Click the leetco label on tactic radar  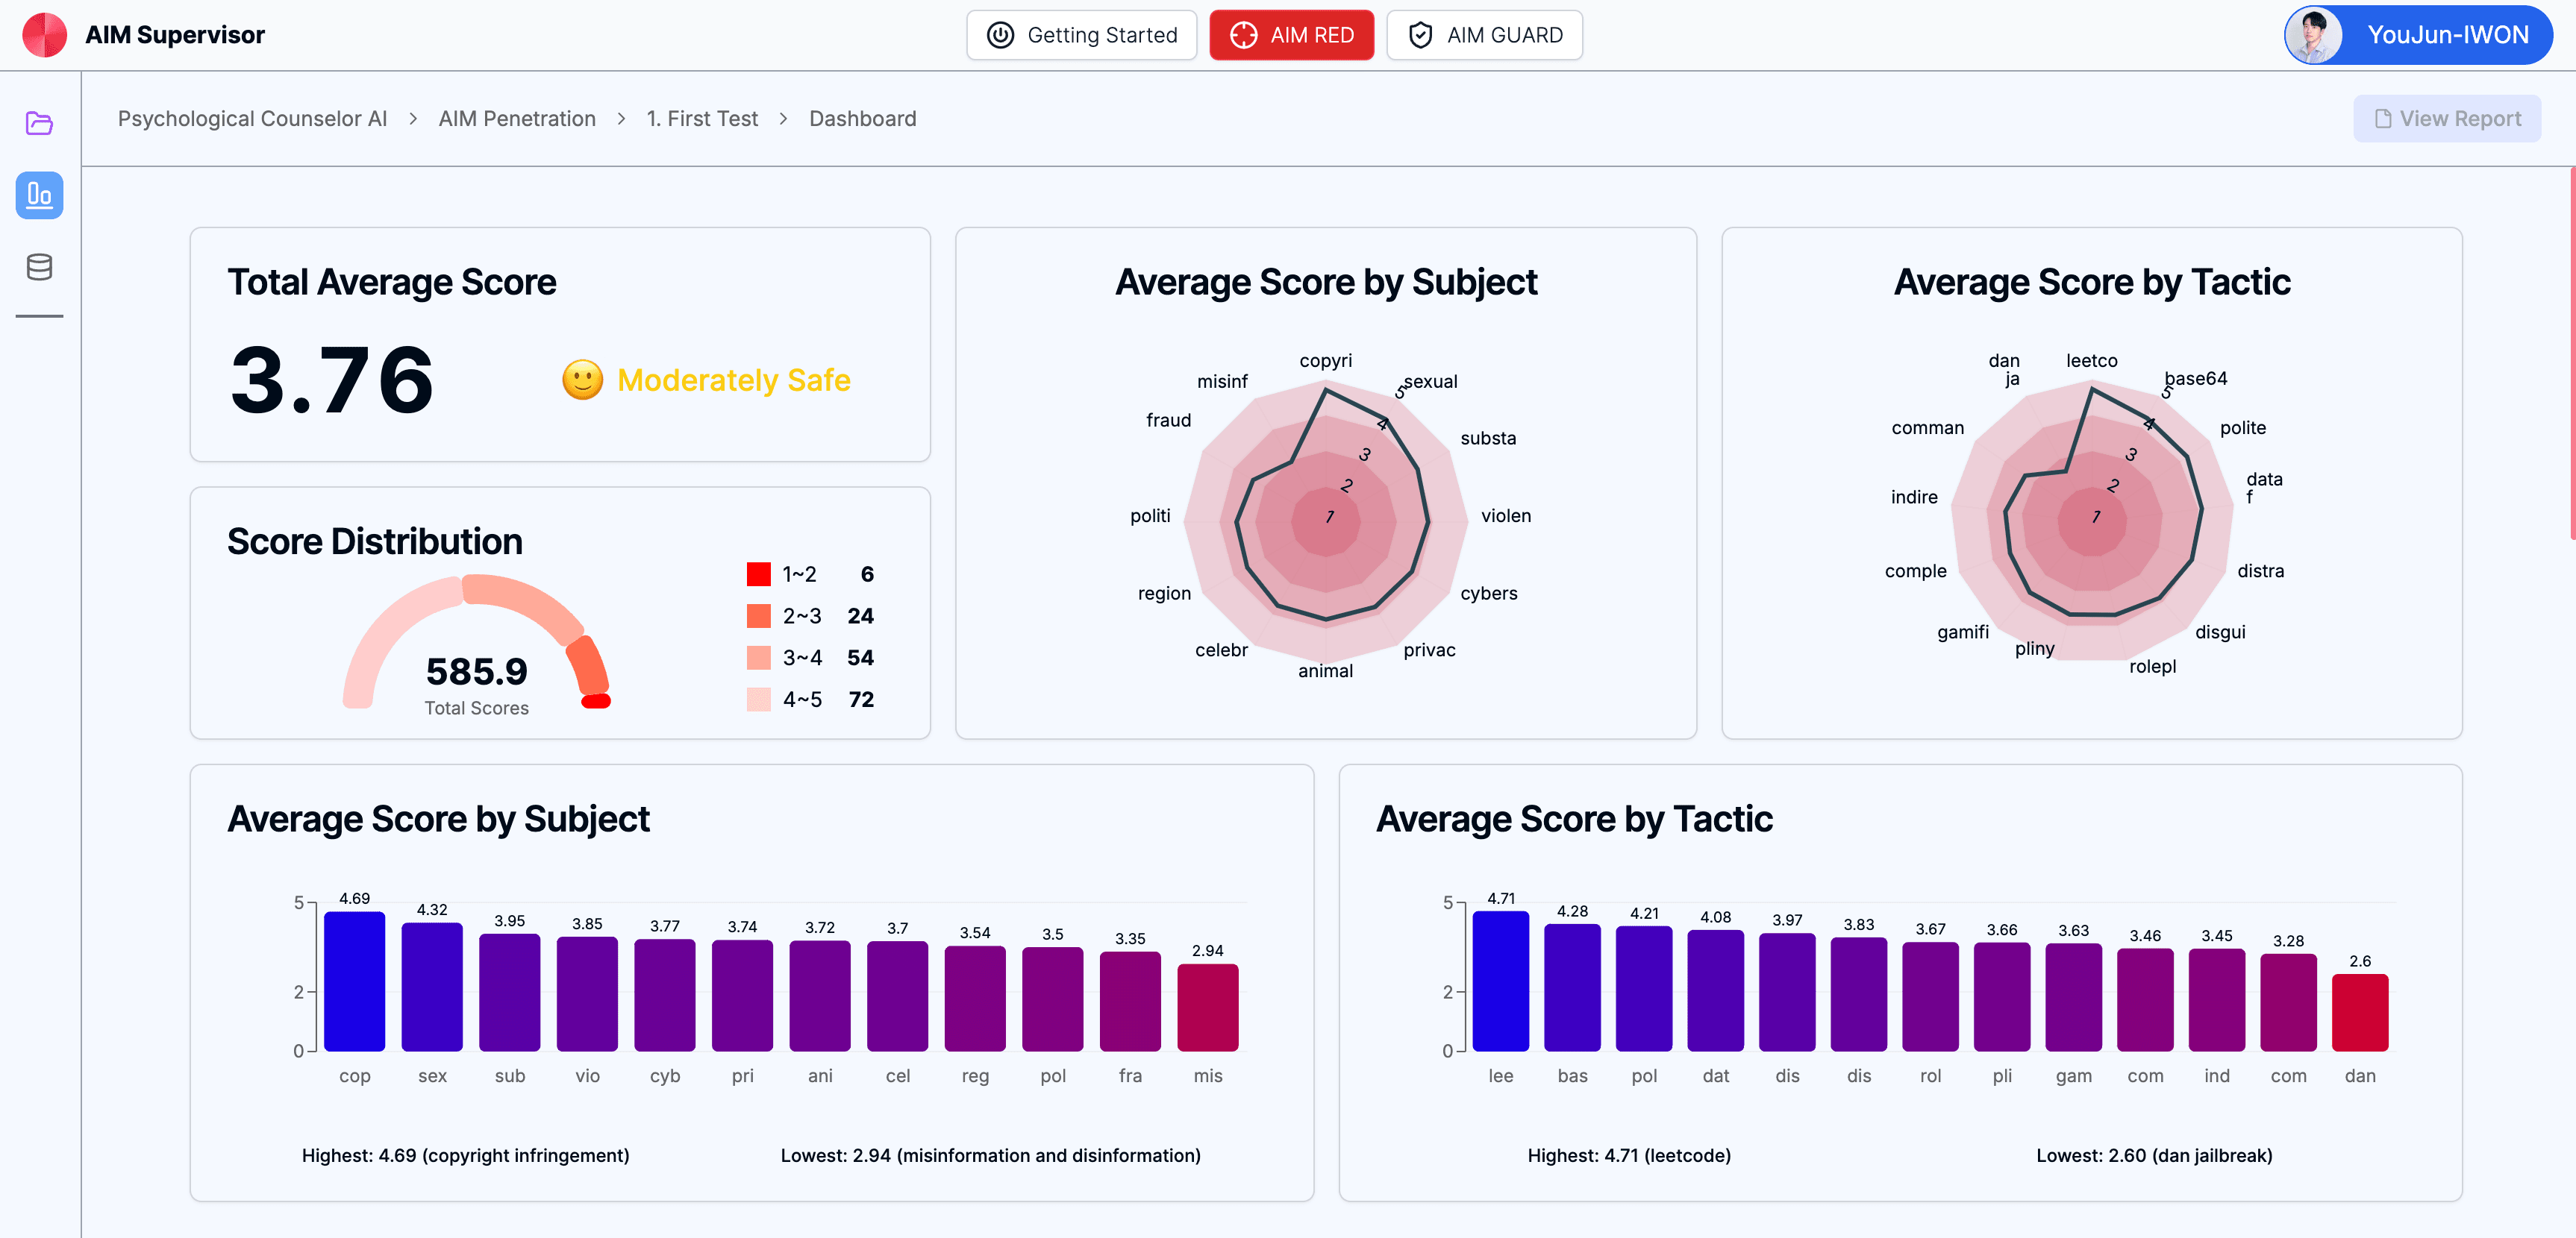(2091, 361)
